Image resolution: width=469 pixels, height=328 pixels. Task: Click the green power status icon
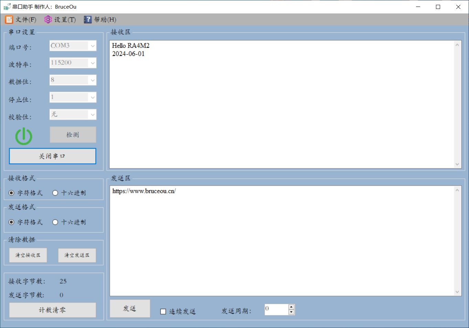click(24, 136)
